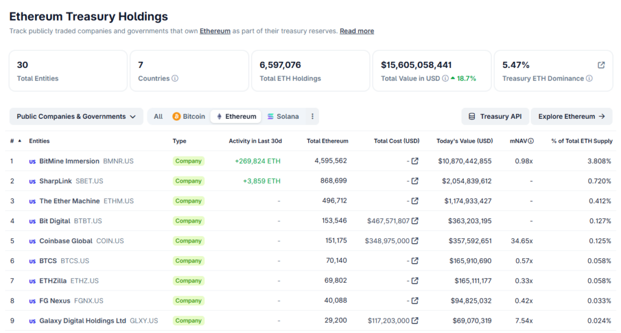Click the +3,859 ETH activity value
Viewport: 621px width, 333px height.
click(261, 181)
